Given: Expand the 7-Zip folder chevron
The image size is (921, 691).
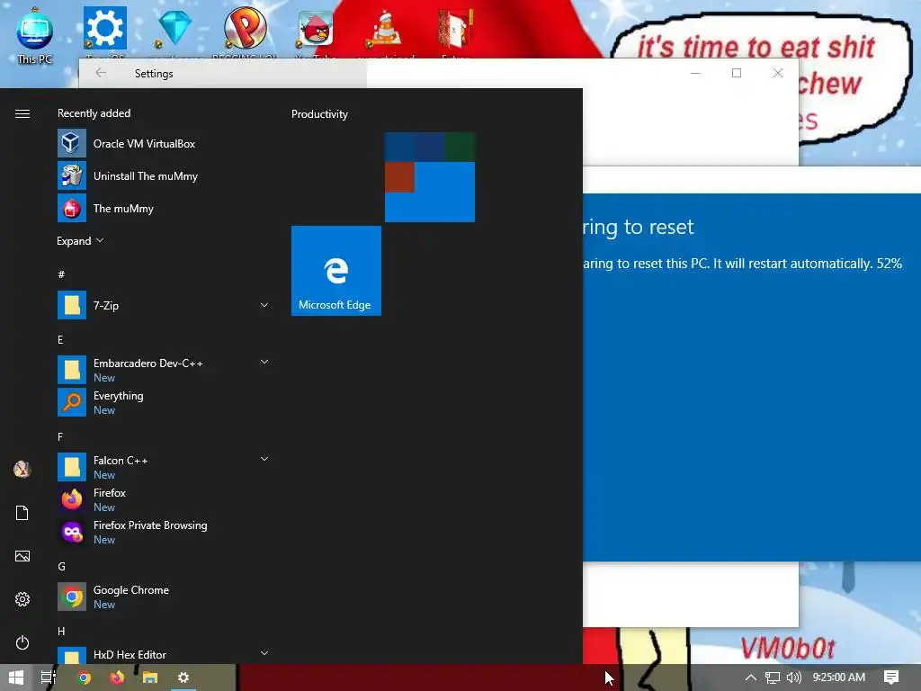Looking at the screenshot, I should click(x=264, y=305).
